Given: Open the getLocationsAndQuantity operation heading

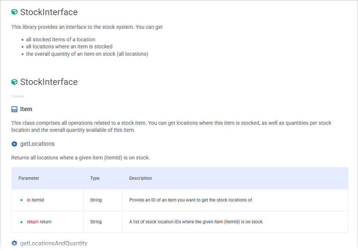Looking at the screenshot, I should [54, 243].
